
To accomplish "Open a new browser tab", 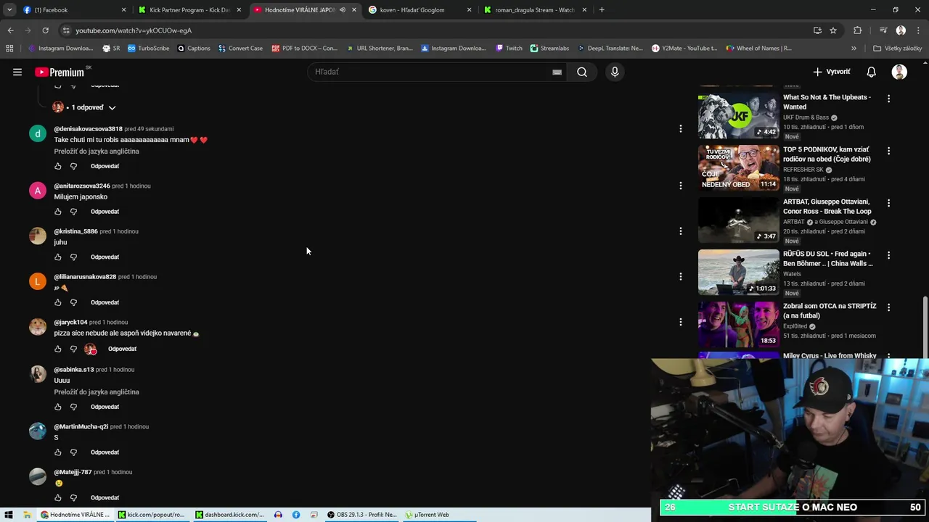I will tap(602, 10).
